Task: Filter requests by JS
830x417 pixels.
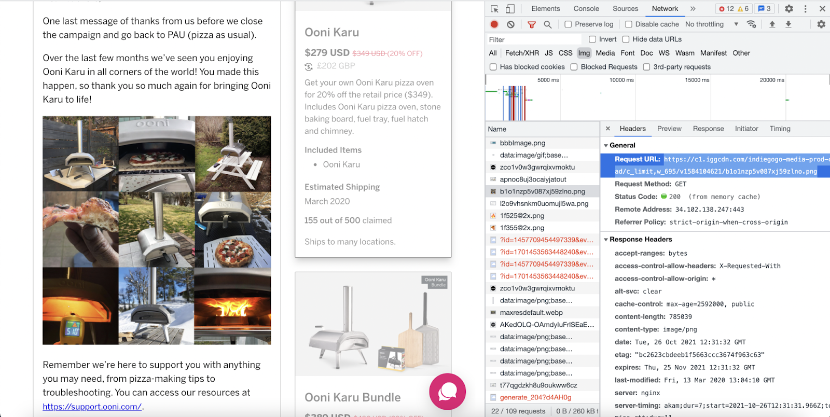Action: [x=549, y=53]
